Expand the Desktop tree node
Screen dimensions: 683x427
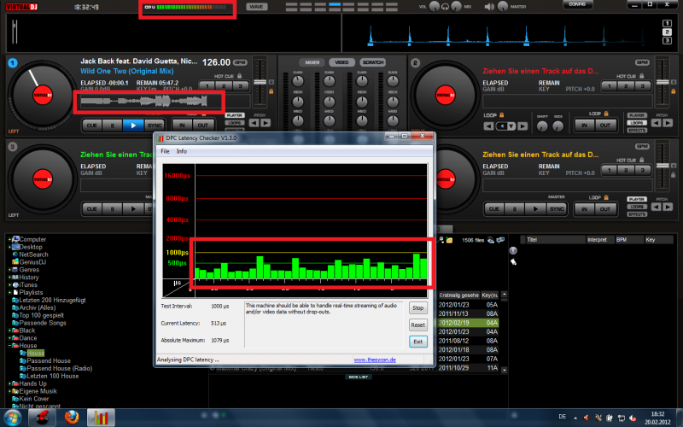[9, 247]
